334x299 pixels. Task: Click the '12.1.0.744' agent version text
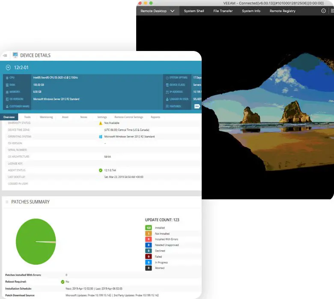click(110, 170)
